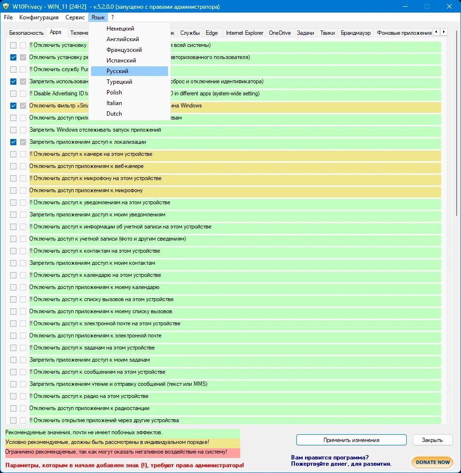Viewport: 461px width, 473px height.
Task: Check the first box for Отключить доступ приложениям к веб-камере
Action: click(13, 166)
